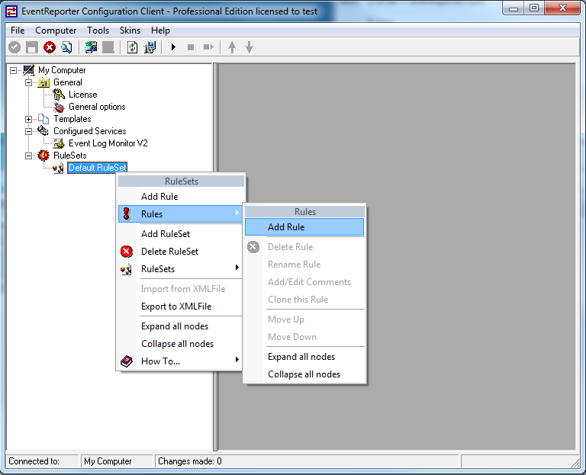Click the green refresh arrows toolbar icon

coord(132,47)
